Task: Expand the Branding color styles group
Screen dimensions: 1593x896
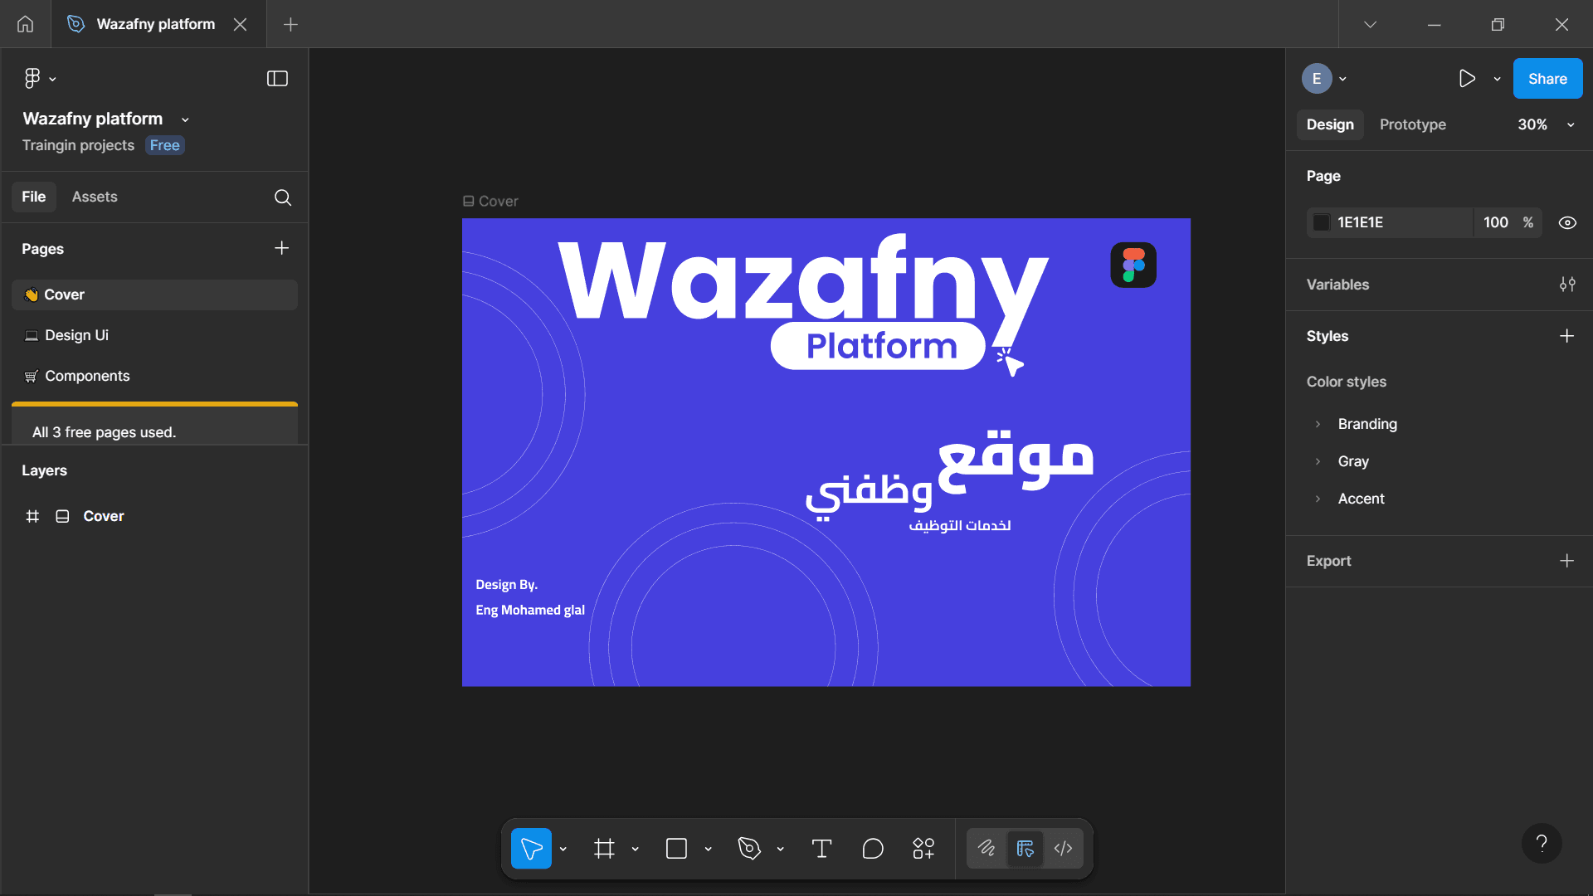Action: (x=1317, y=424)
